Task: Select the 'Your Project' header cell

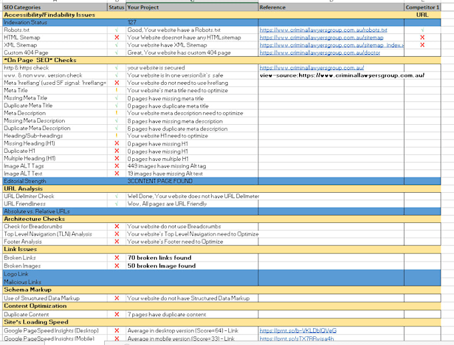Action: pos(192,7)
